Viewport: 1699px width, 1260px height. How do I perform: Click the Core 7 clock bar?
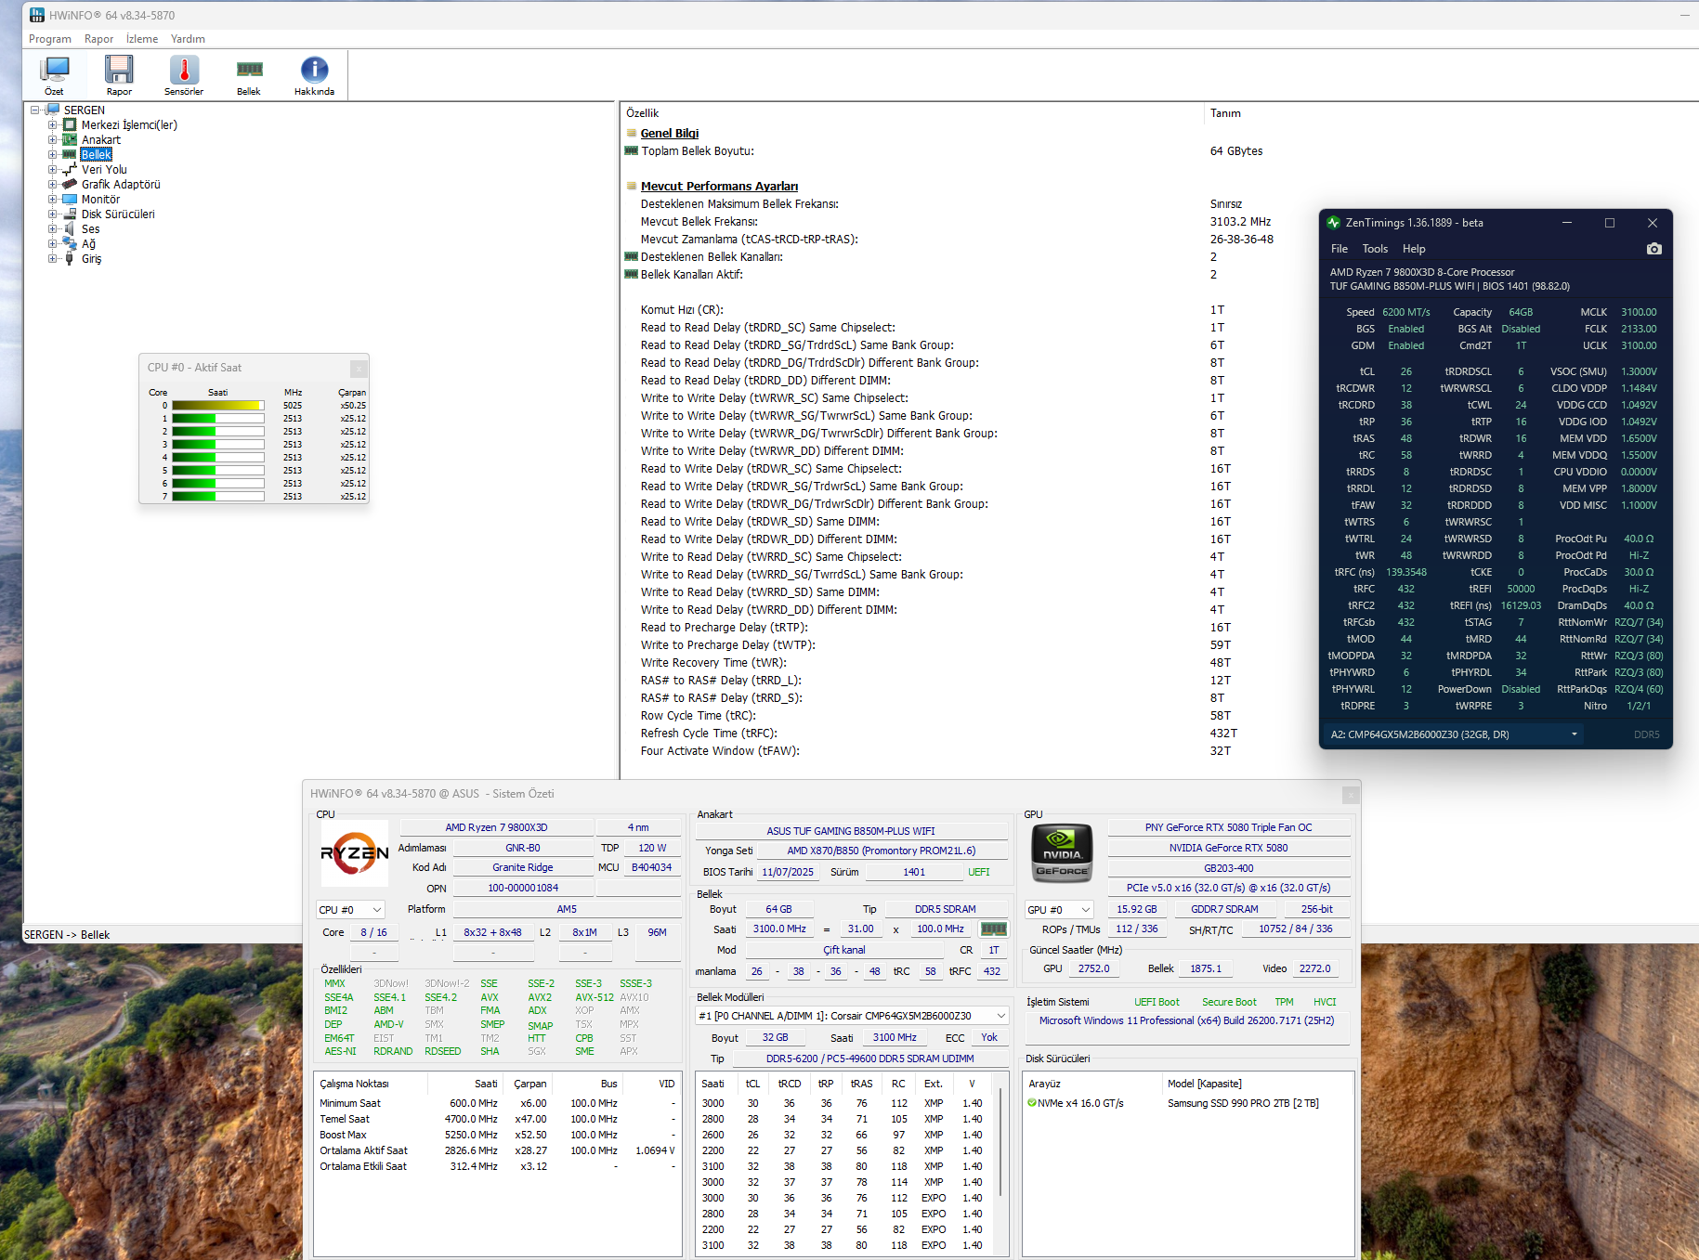(217, 496)
